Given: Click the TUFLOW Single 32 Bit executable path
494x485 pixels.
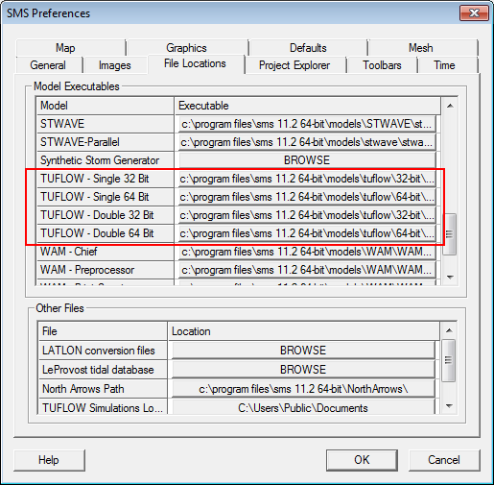Looking at the screenshot, I should tap(307, 179).
